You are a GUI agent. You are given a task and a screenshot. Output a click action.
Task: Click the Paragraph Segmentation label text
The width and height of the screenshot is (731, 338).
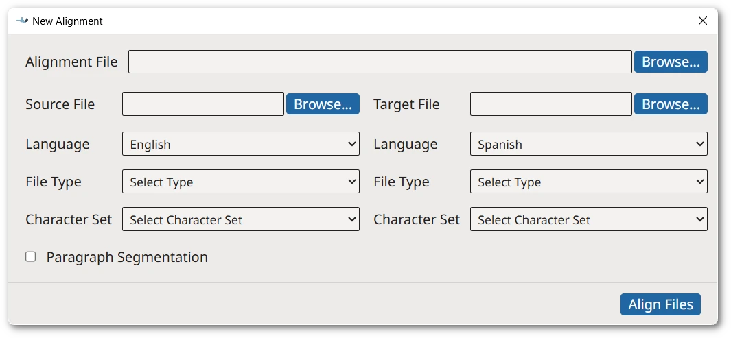tap(127, 257)
